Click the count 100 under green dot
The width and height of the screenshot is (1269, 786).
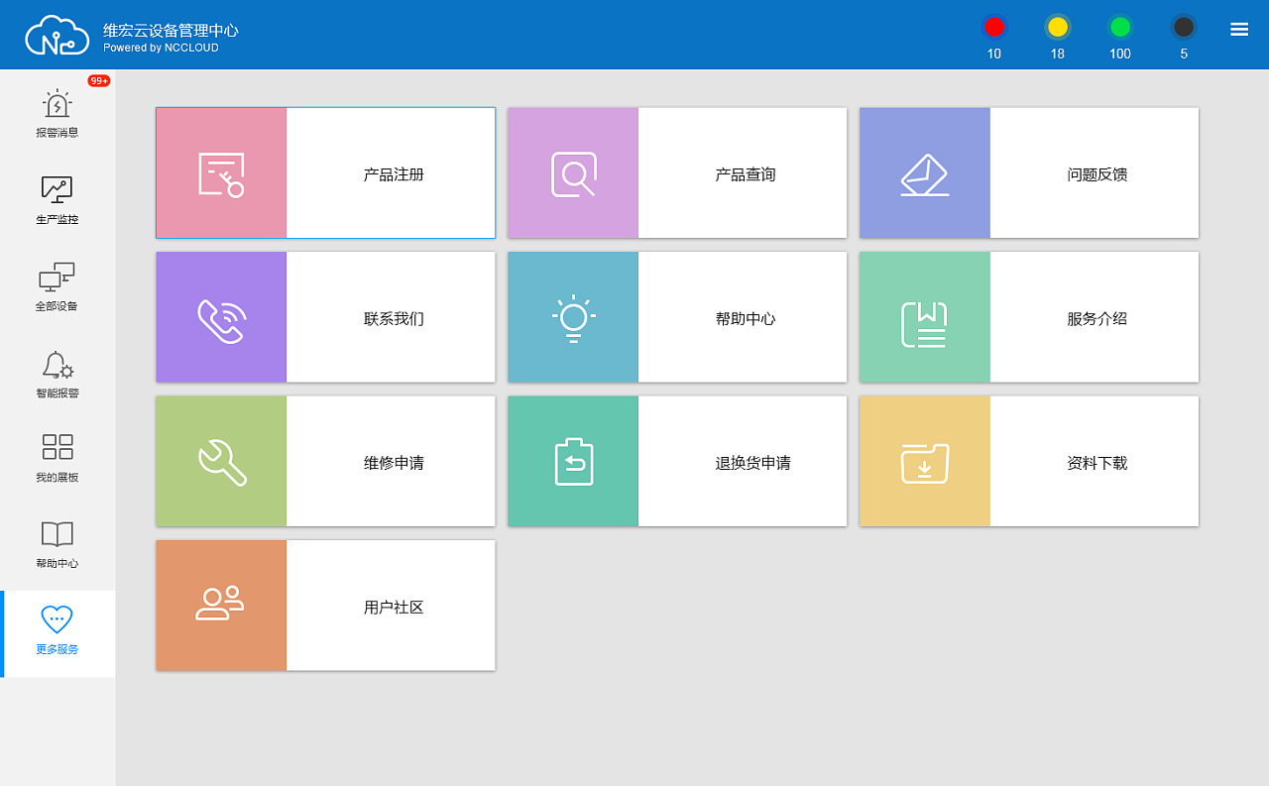click(1120, 54)
